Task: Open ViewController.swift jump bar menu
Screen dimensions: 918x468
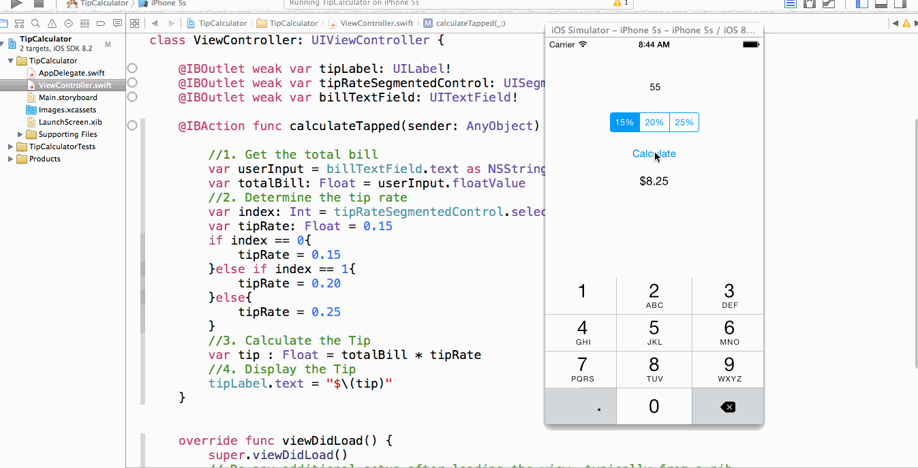Action: (x=371, y=24)
